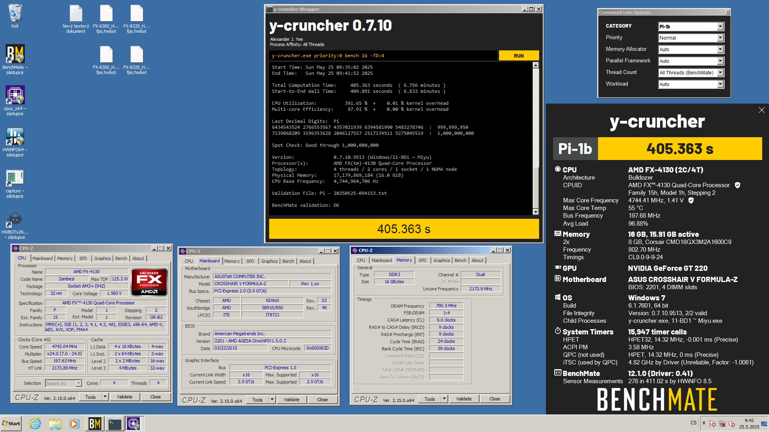Click 405.363 s yellow result bar
Screen dimensions: 769x432
[x=404, y=229]
